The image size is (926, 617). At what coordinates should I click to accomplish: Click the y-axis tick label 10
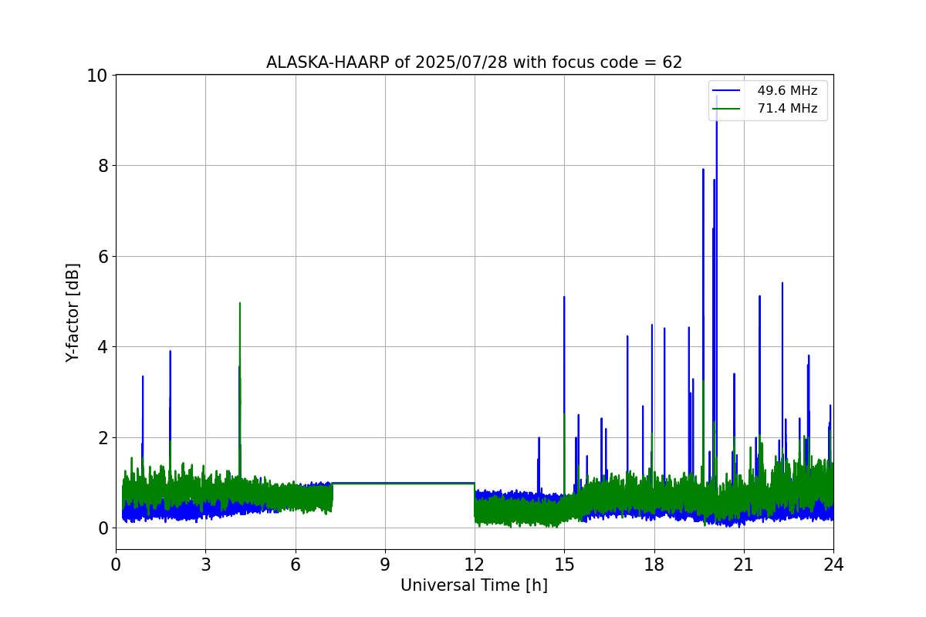click(x=96, y=76)
